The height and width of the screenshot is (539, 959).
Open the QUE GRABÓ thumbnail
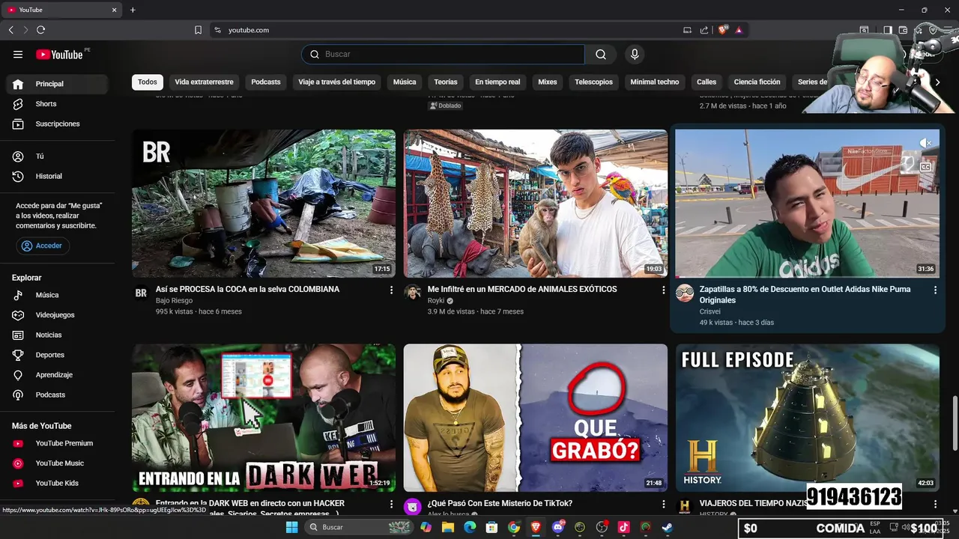pyautogui.click(x=536, y=418)
